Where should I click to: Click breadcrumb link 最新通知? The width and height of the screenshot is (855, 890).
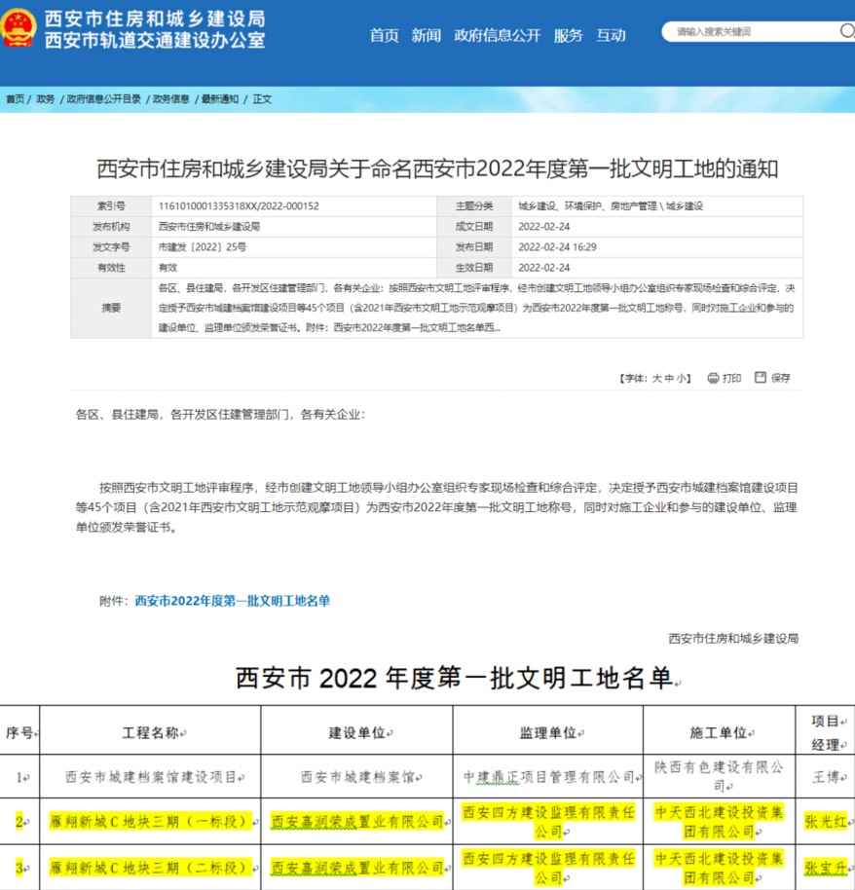pyautogui.click(x=220, y=99)
